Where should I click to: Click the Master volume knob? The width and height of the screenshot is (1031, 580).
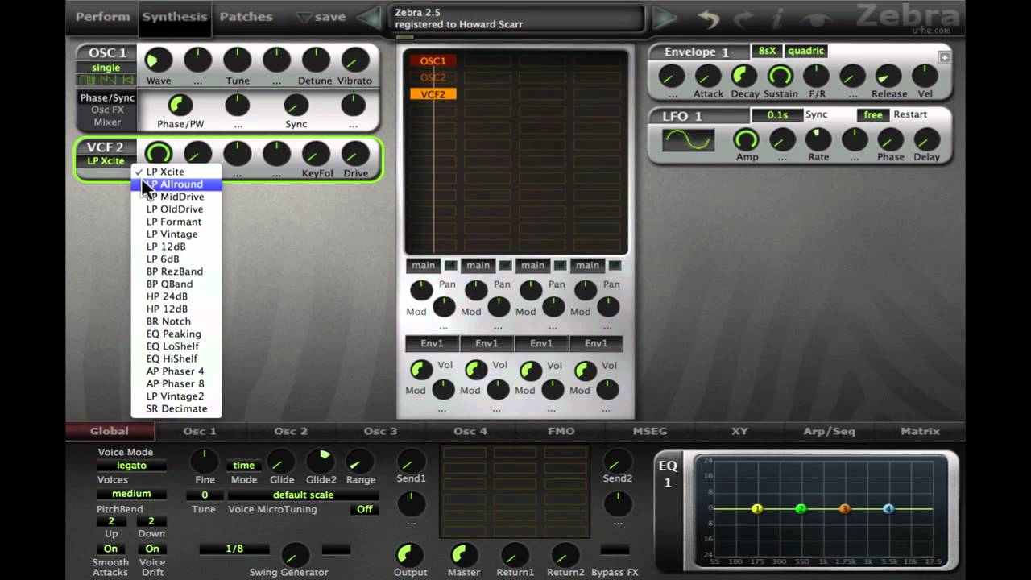[x=462, y=554]
